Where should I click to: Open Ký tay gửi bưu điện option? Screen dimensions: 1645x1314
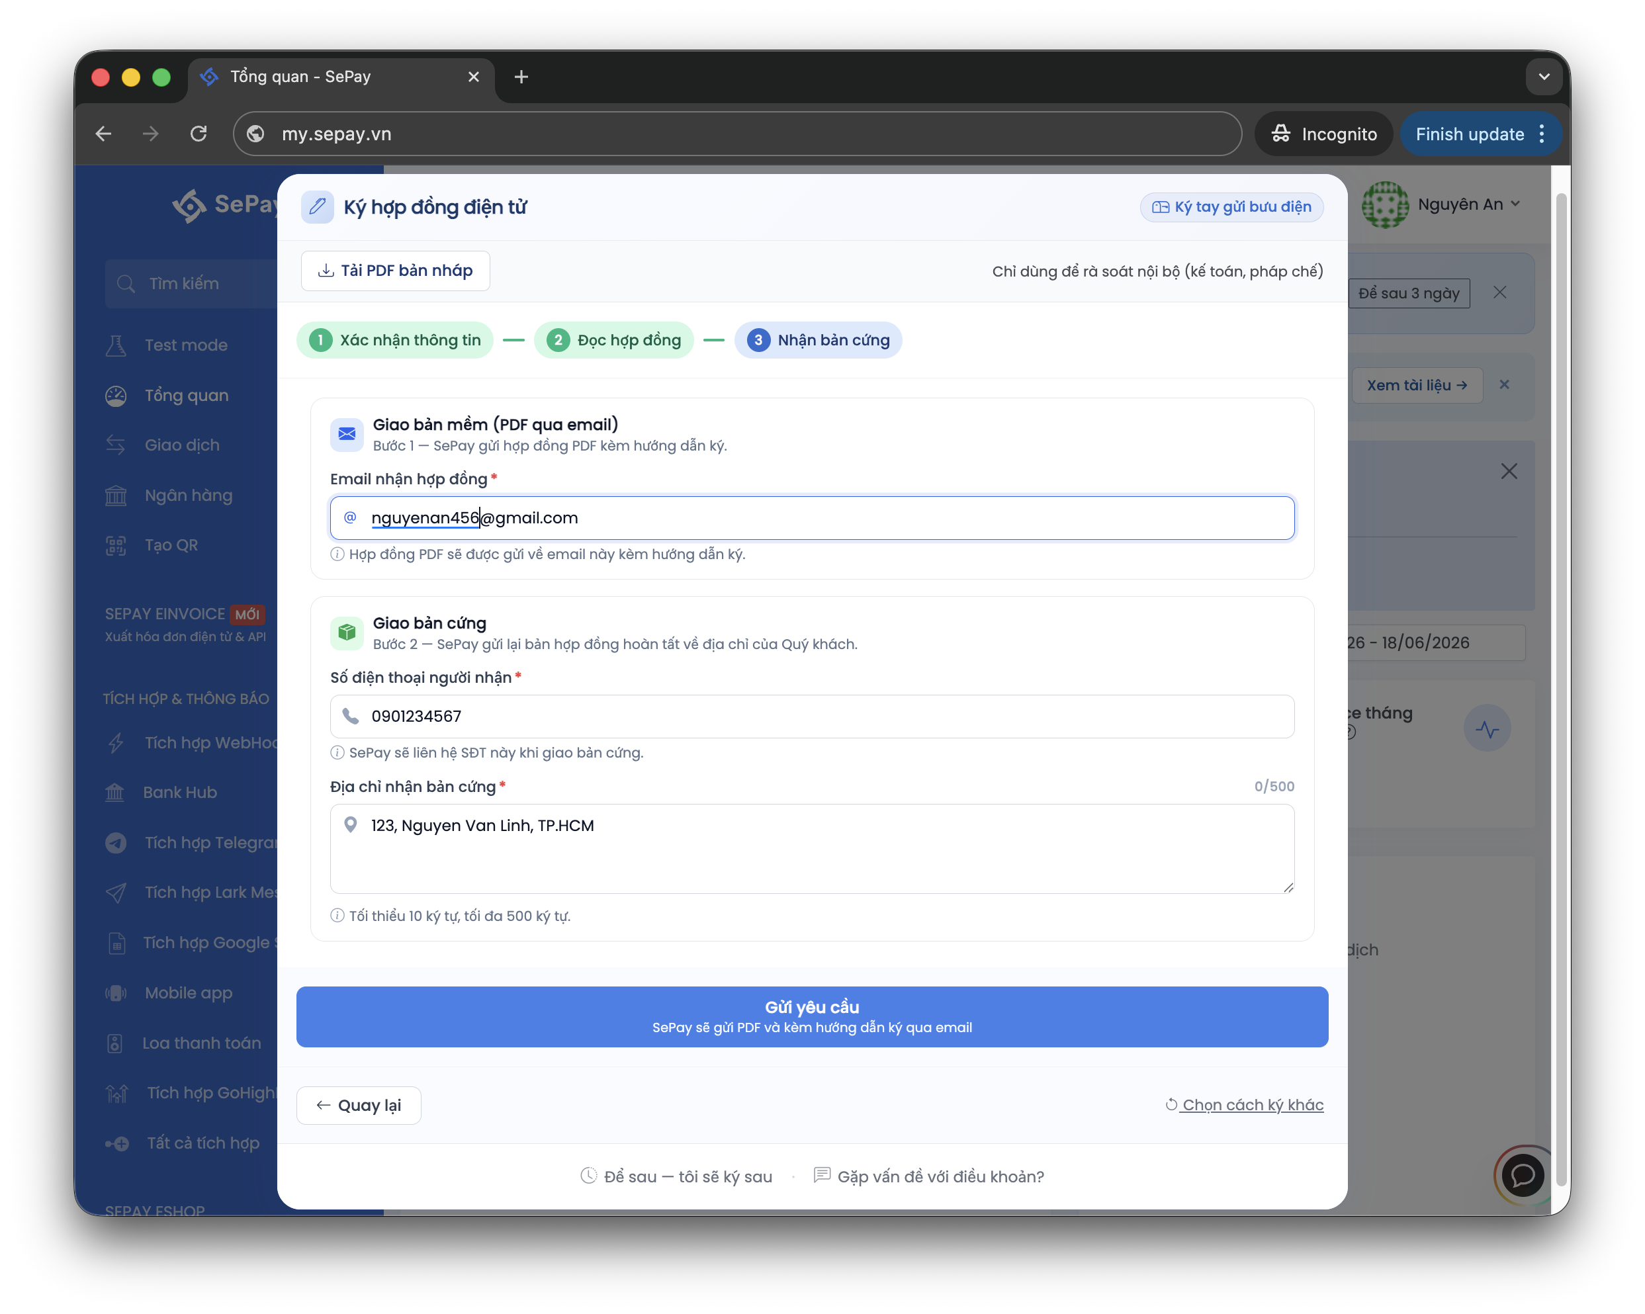(x=1231, y=207)
